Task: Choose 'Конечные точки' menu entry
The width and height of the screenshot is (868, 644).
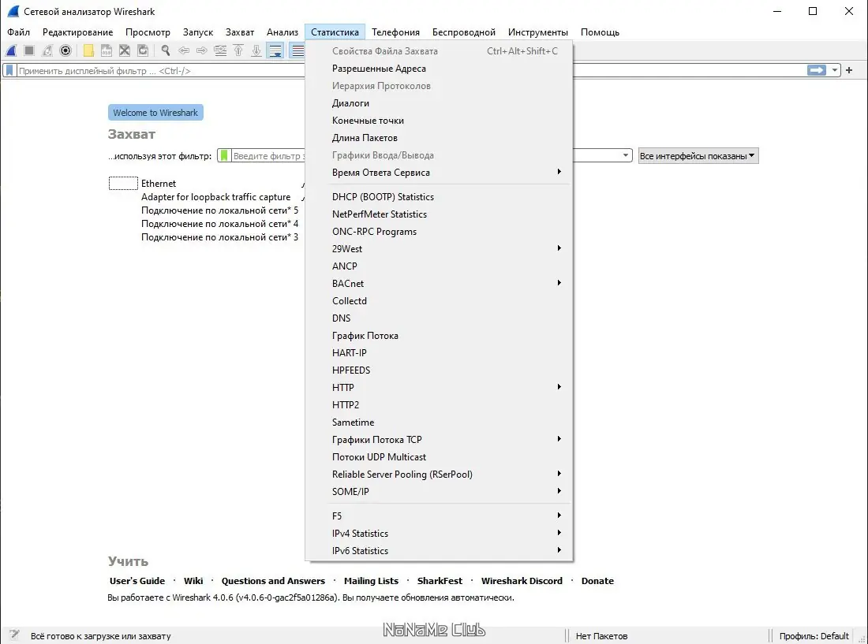Action: click(x=439, y=121)
